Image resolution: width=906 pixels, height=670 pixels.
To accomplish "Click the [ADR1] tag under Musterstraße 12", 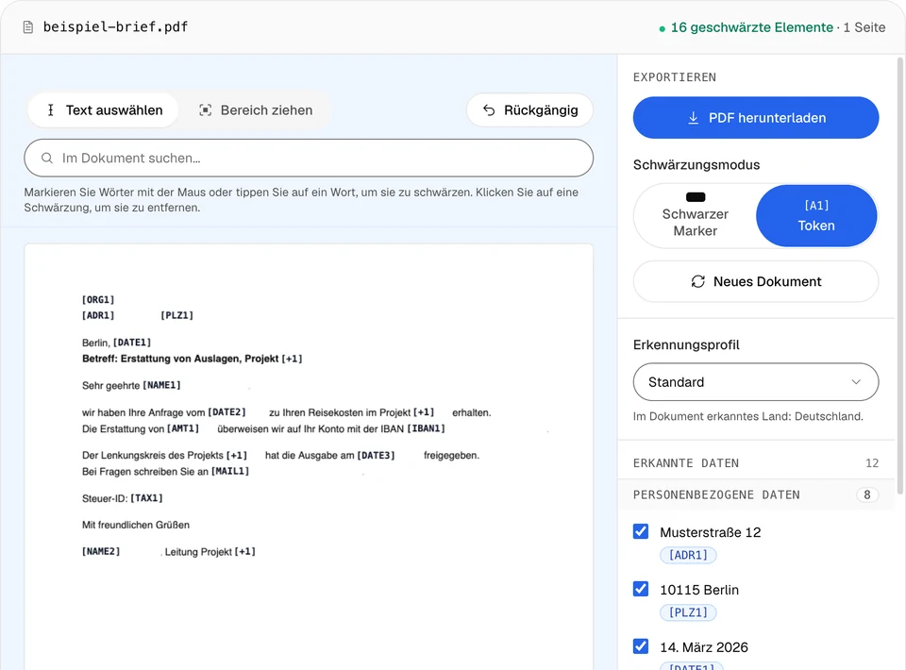I will coord(688,555).
